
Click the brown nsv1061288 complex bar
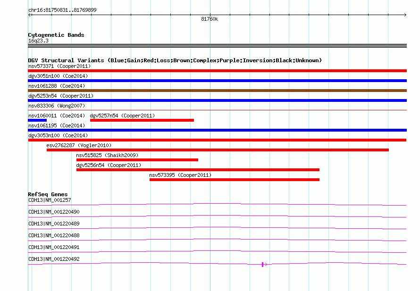(217, 91)
